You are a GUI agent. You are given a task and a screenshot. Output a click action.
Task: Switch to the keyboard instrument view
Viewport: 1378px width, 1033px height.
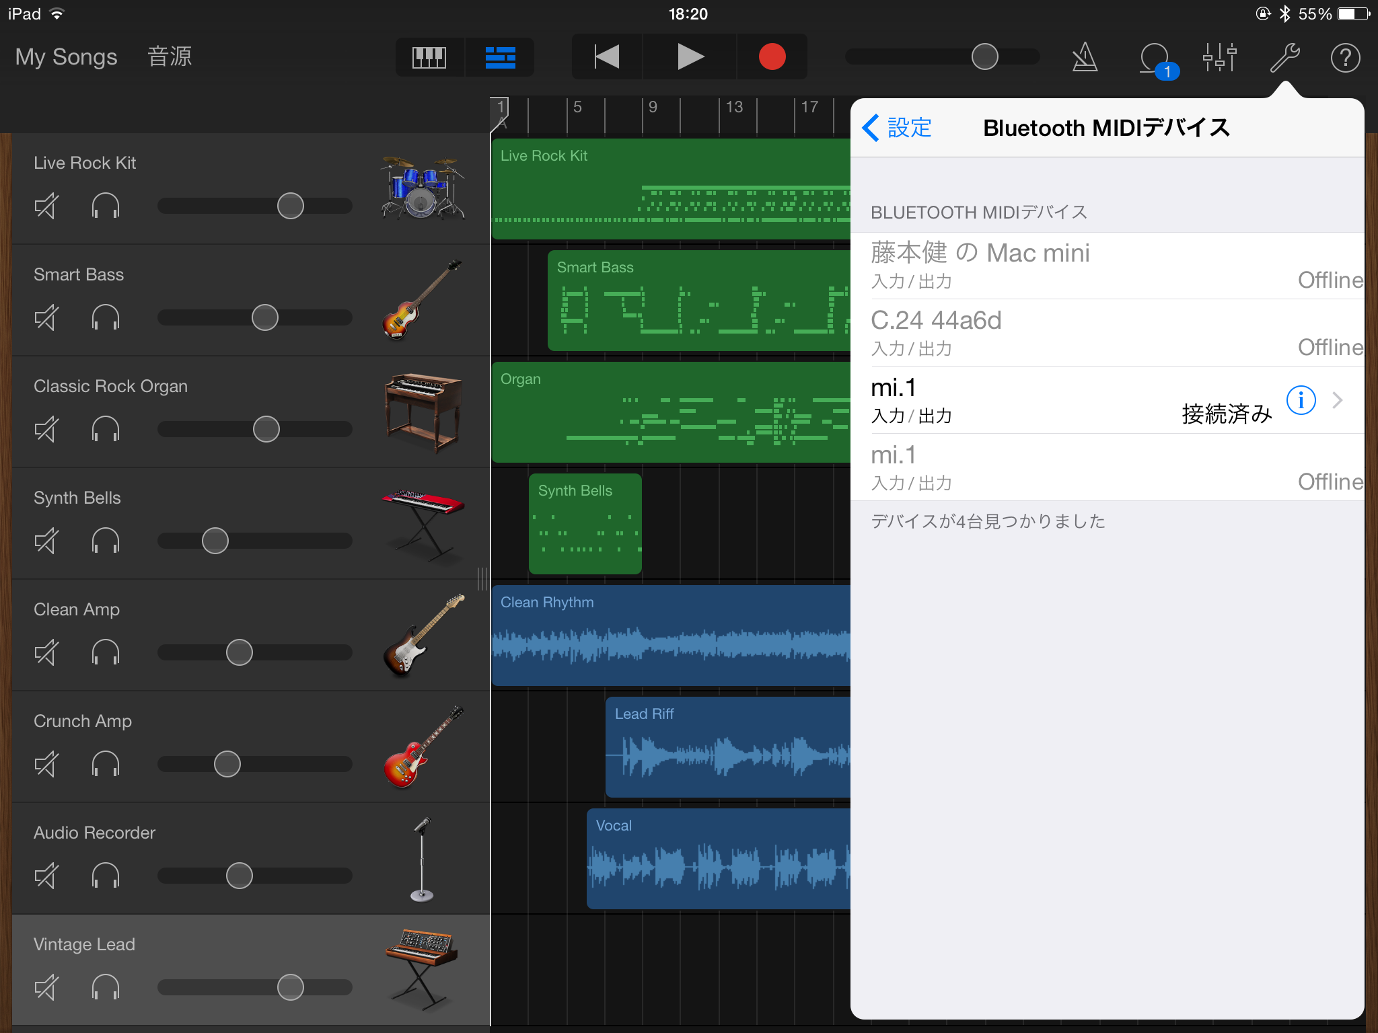(x=429, y=57)
